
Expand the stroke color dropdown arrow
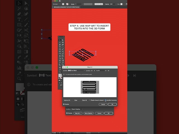pyautogui.click(x=69, y=4)
